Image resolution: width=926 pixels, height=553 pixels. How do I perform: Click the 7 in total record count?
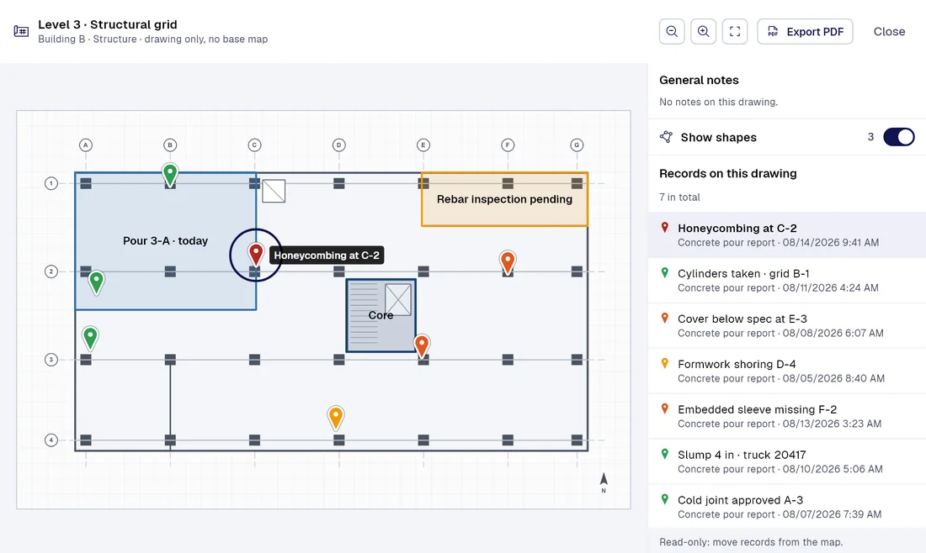(x=679, y=197)
